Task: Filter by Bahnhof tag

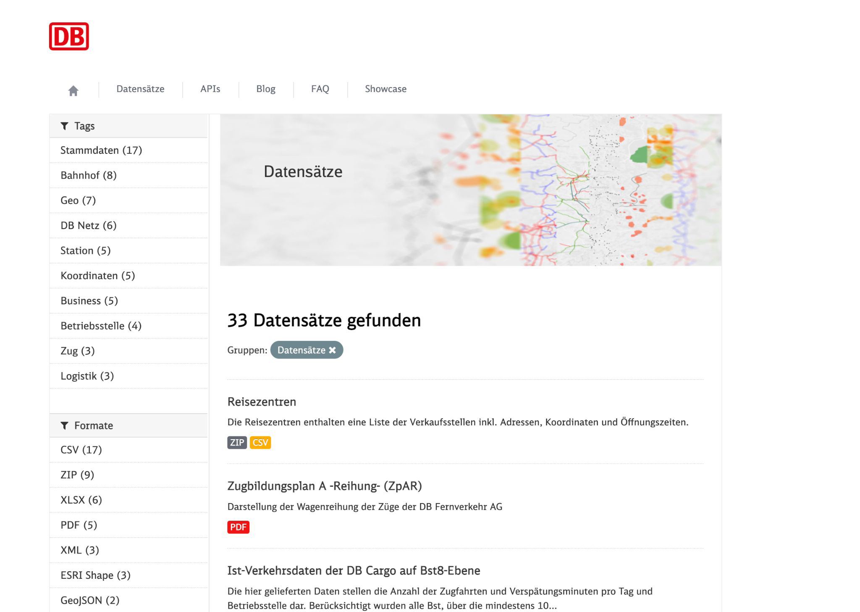Action: [89, 175]
